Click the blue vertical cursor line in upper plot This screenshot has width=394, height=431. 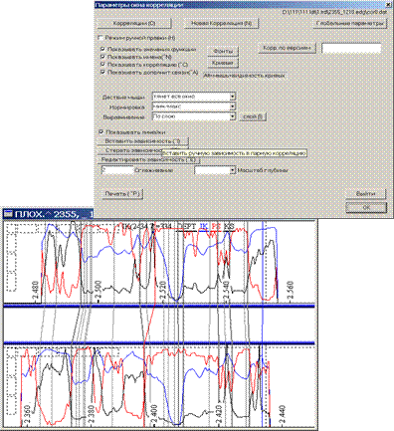click(263, 262)
